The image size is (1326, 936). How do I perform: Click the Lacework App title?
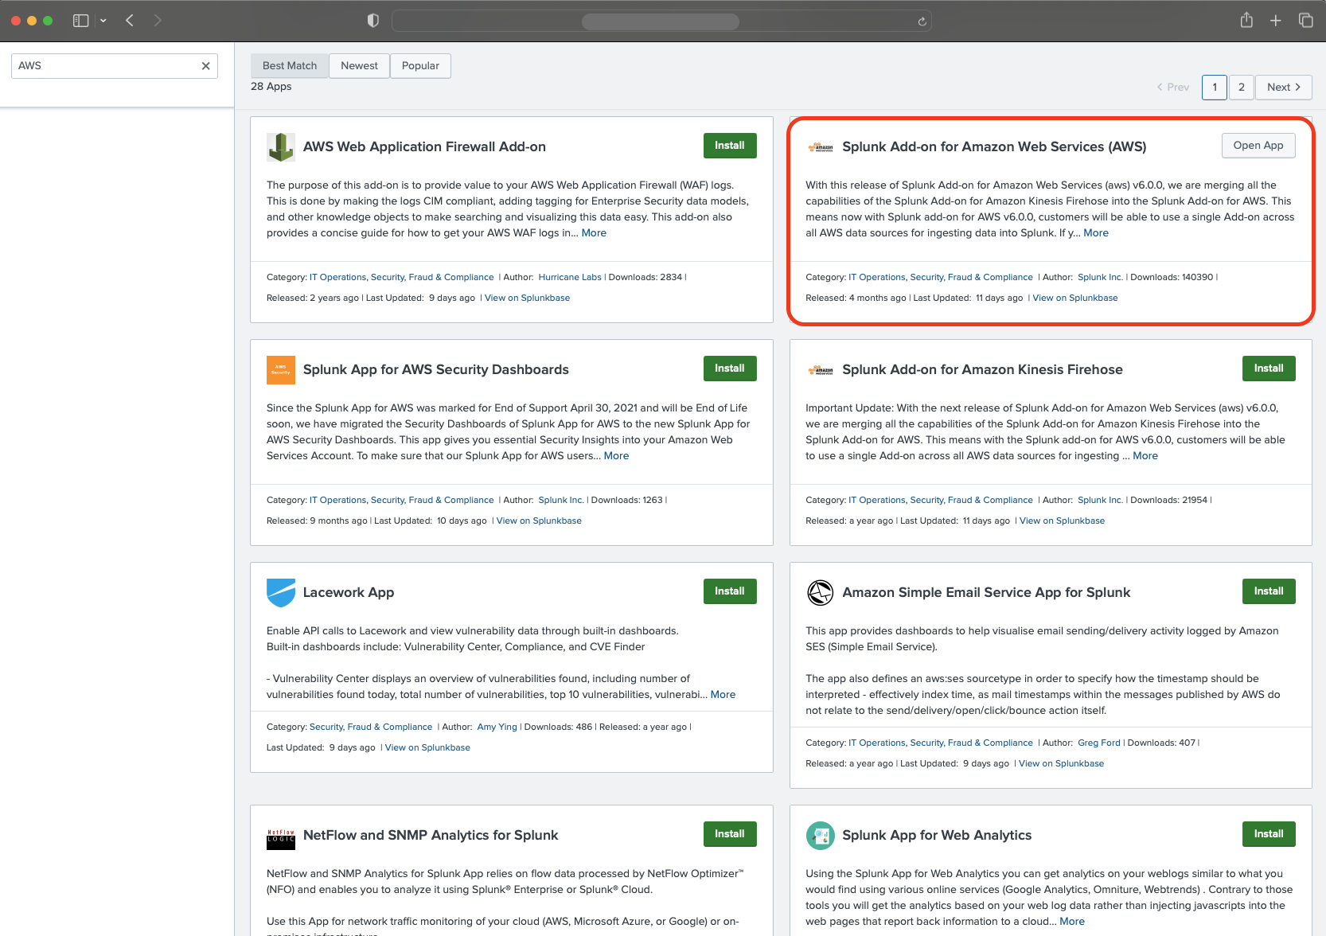(349, 592)
